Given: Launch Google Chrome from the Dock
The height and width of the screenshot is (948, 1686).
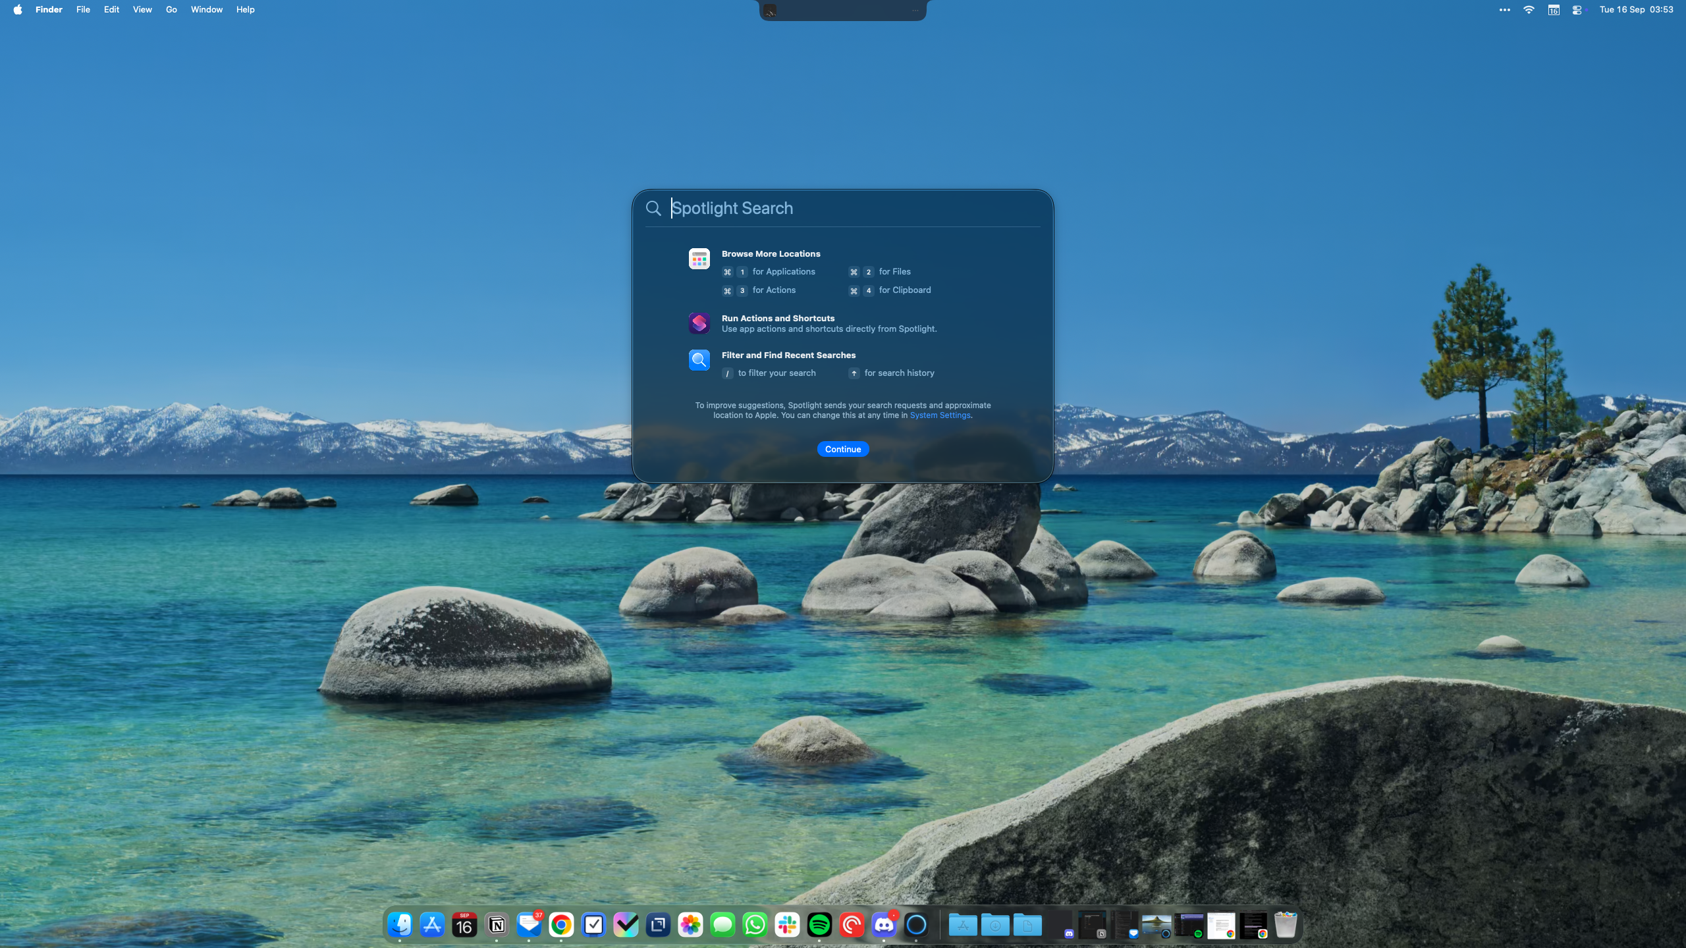Looking at the screenshot, I should pyautogui.click(x=561, y=925).
